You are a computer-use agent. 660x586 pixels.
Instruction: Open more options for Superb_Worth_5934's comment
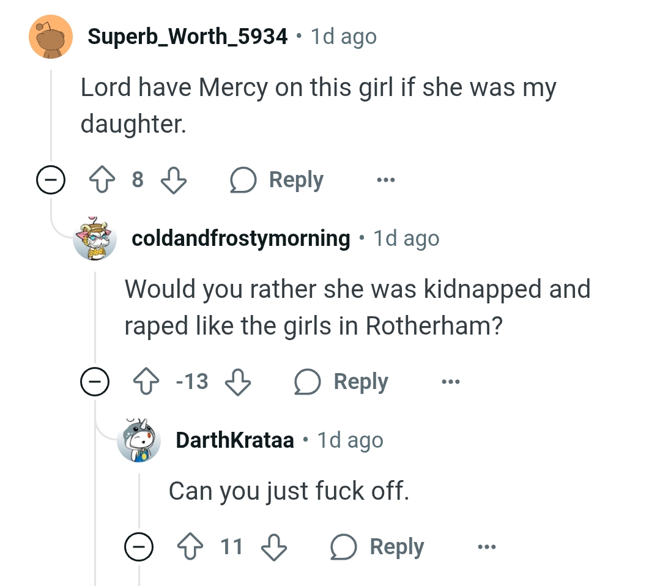[x=386, y=180]
